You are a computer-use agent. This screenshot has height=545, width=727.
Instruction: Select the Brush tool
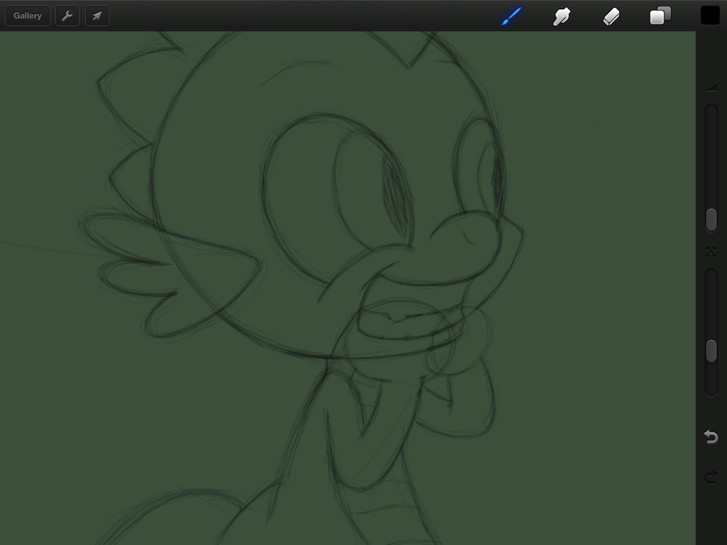click(x=511, y=16)
